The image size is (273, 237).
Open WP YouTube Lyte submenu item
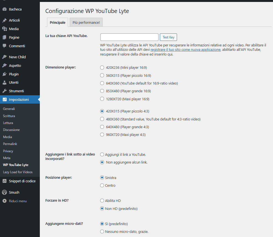pyautogui.click(x=16, y=165)
